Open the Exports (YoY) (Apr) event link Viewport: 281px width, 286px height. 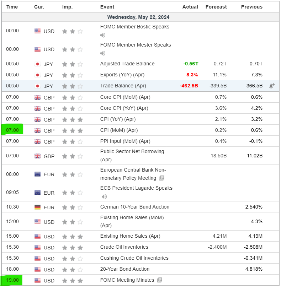point(122,75)
